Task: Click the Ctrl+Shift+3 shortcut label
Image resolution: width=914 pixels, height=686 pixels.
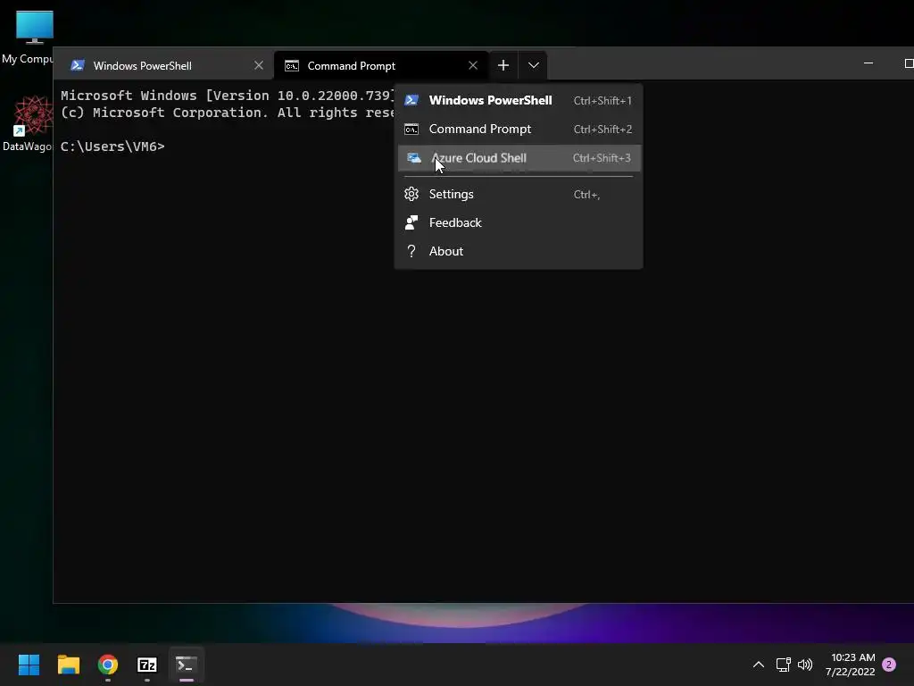Action: [x=602, y=158]
